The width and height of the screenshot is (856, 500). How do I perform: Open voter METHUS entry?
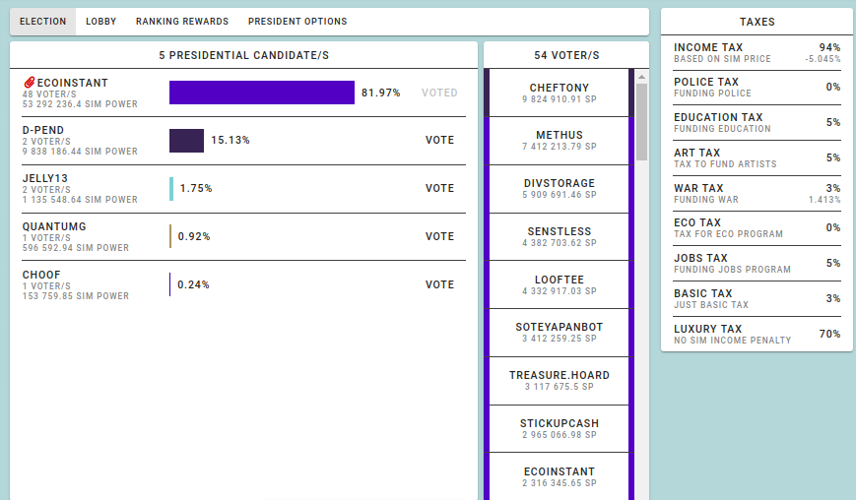[559, 140]
